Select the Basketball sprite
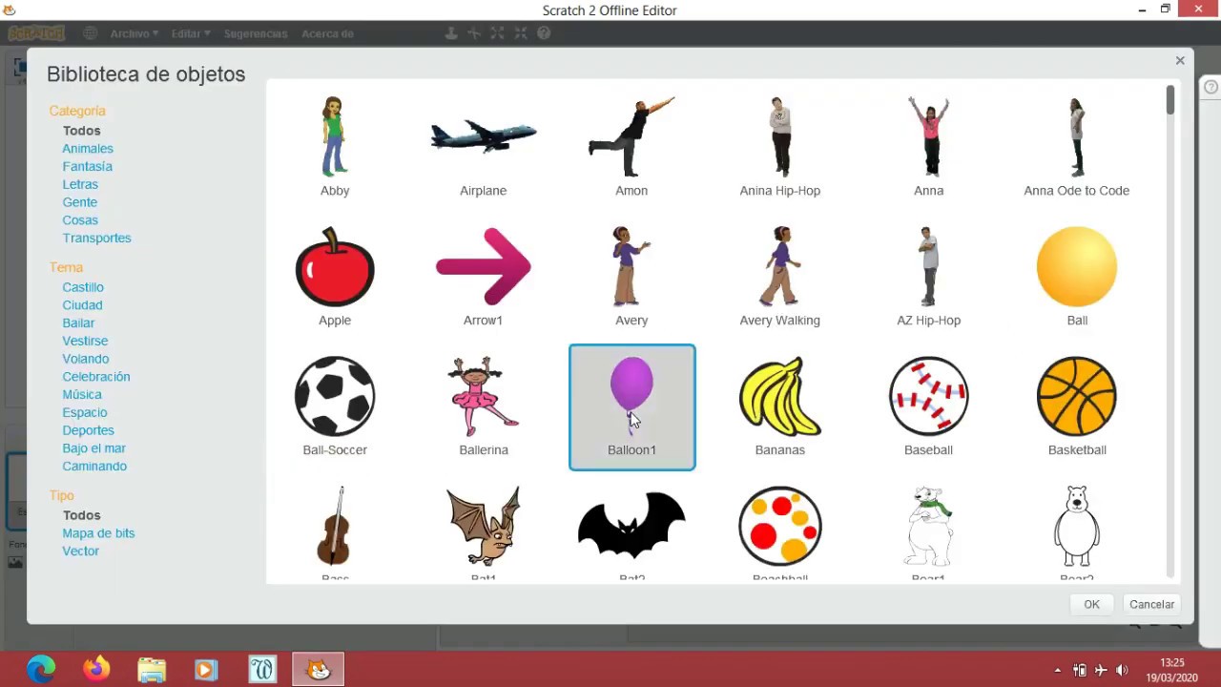The image size is (1221, 687). (1077, 406)
